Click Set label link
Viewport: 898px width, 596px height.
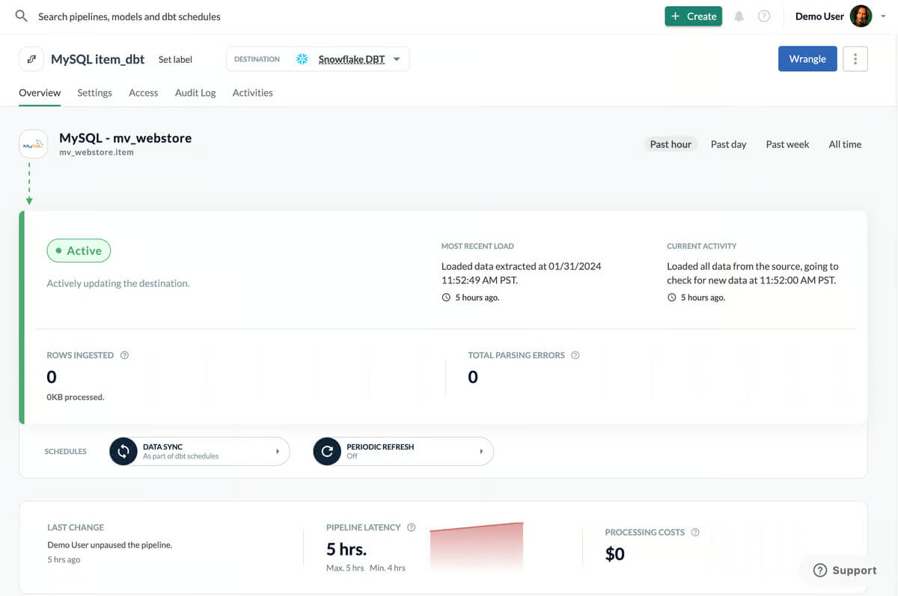pos(175,59)
